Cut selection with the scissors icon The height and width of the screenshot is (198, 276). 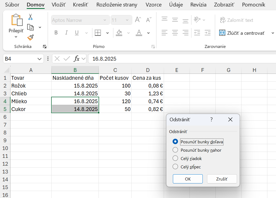tap(30, 17)
